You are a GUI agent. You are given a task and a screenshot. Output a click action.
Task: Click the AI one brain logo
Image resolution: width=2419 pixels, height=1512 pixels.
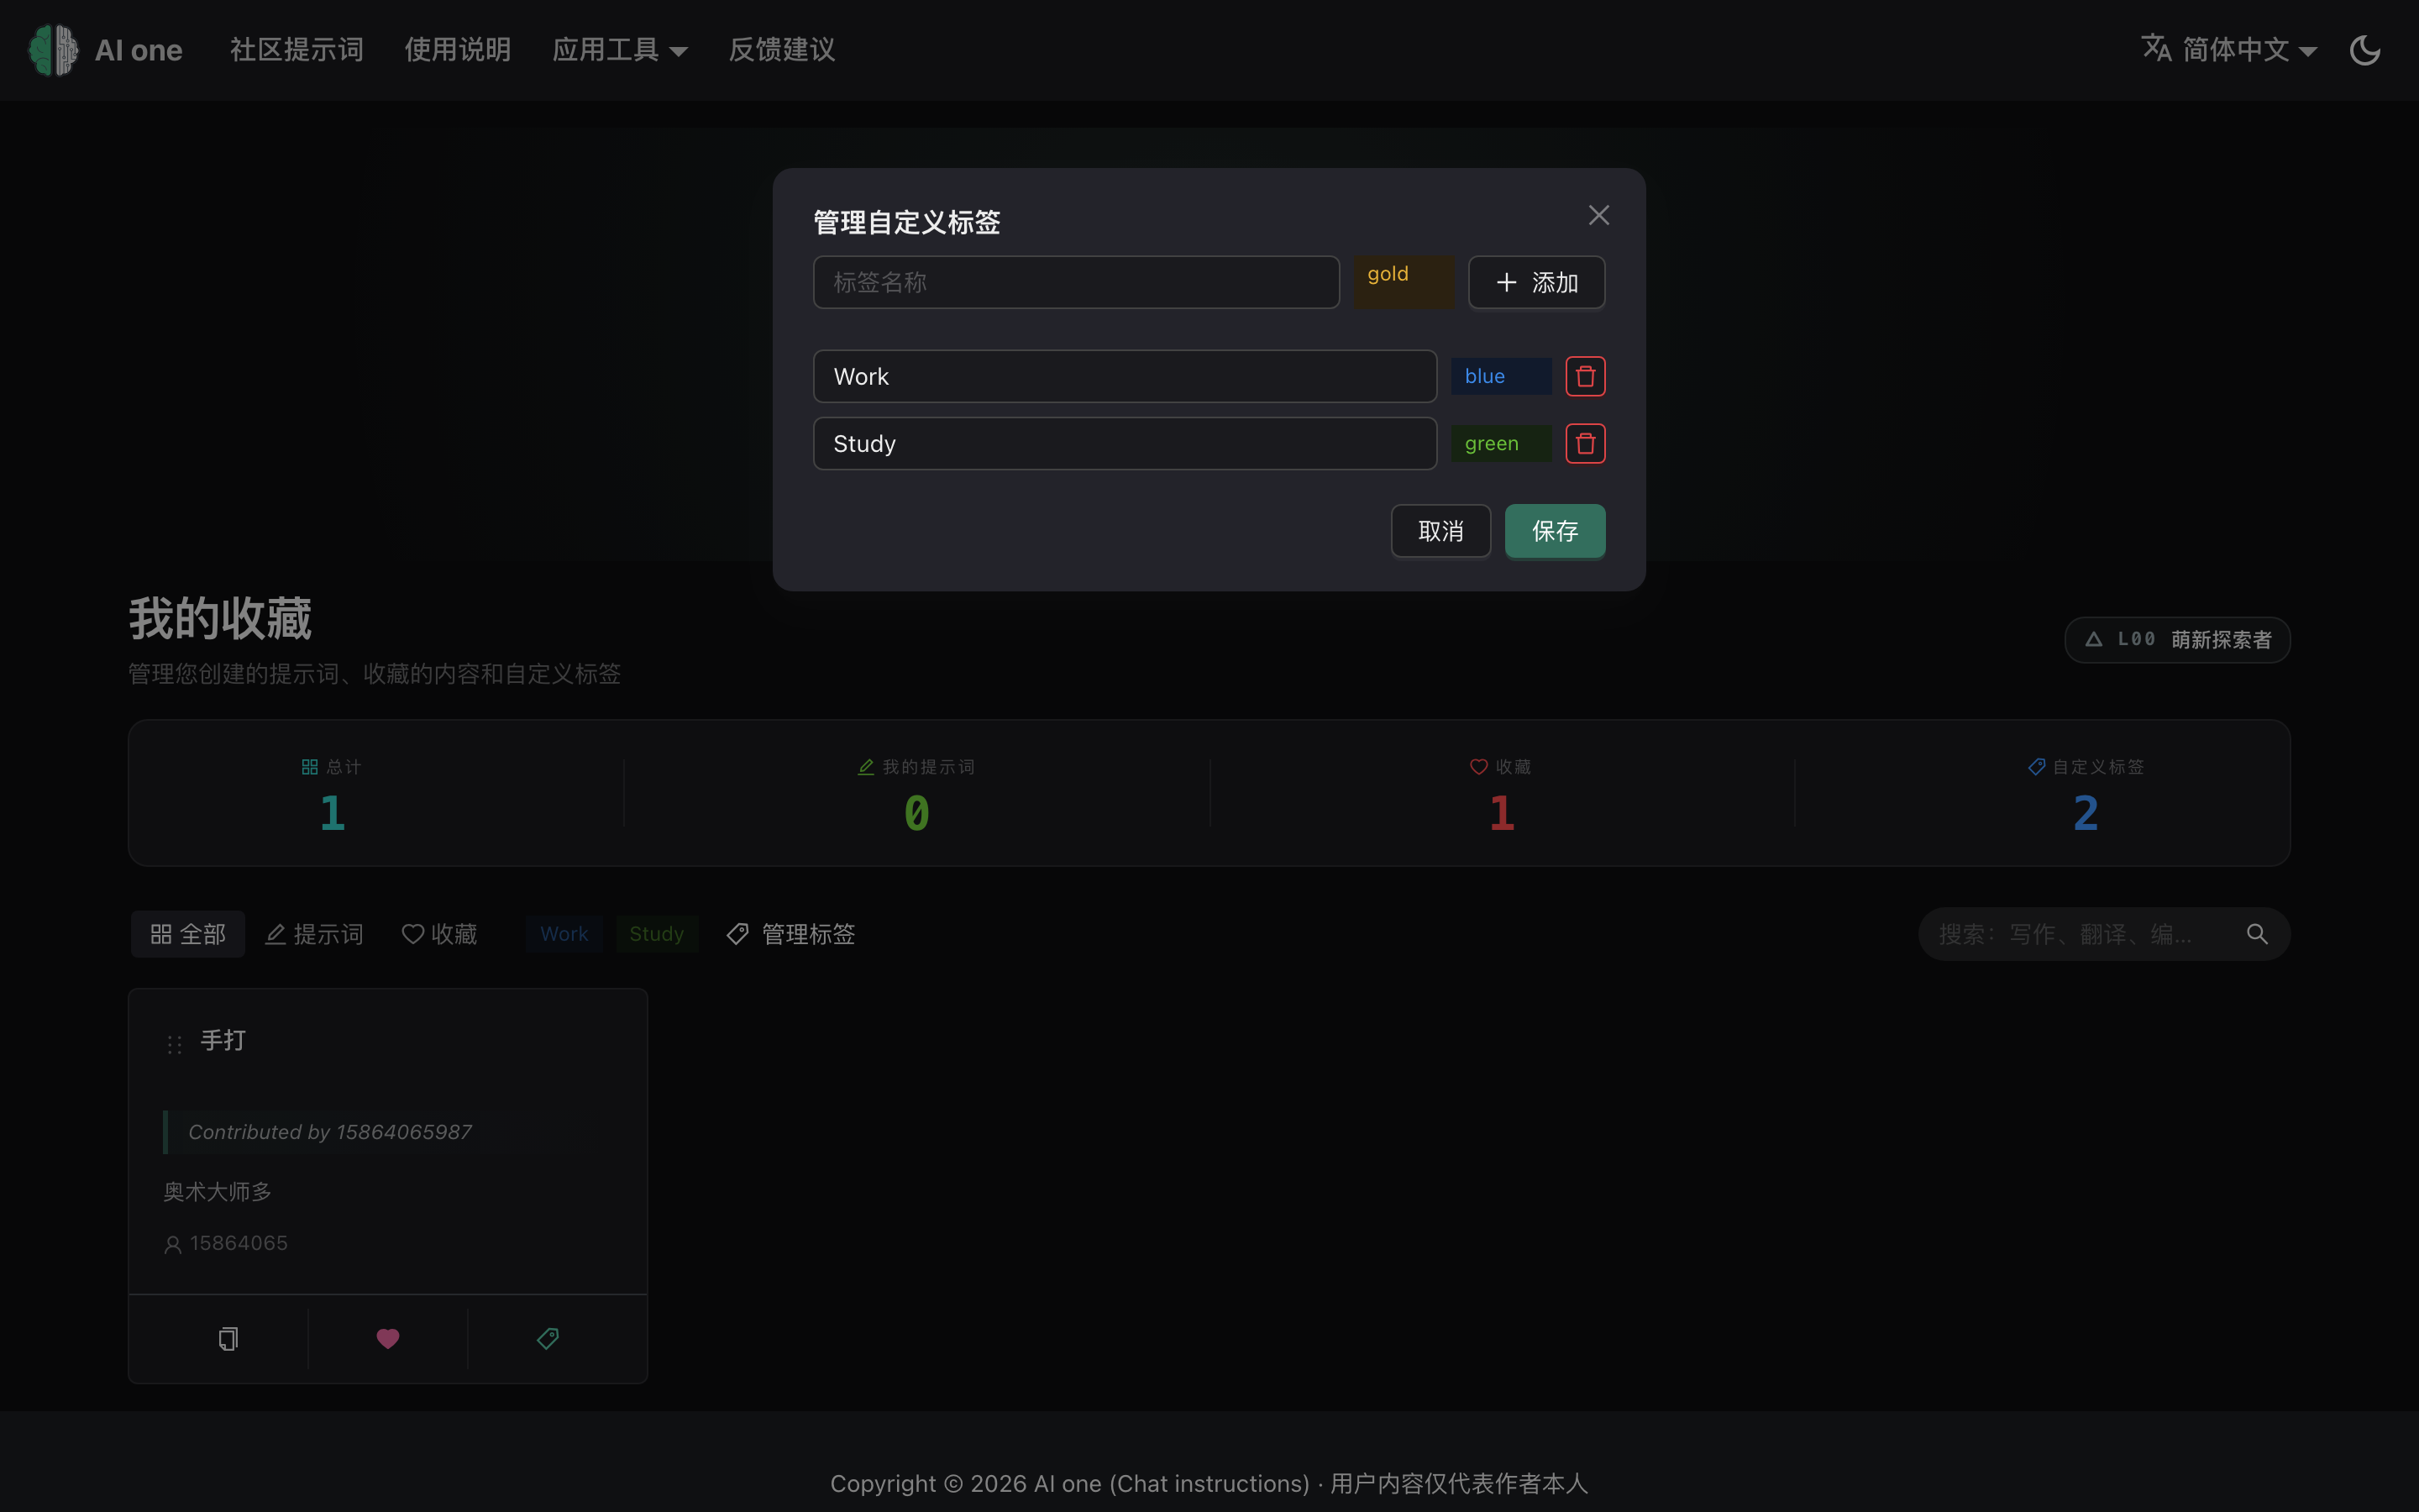pos(53,50)
